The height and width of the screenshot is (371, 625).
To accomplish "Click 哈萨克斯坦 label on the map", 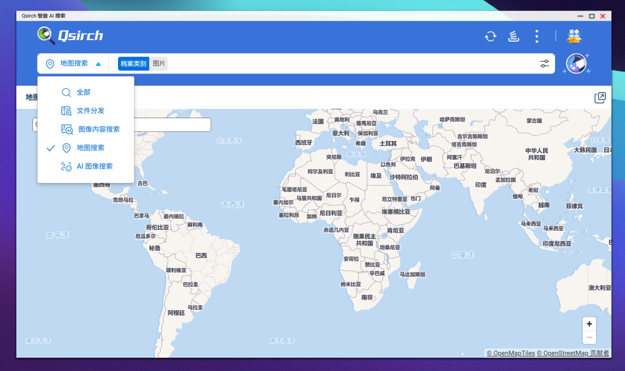I will pyautogui.click(x=453, y=120).
